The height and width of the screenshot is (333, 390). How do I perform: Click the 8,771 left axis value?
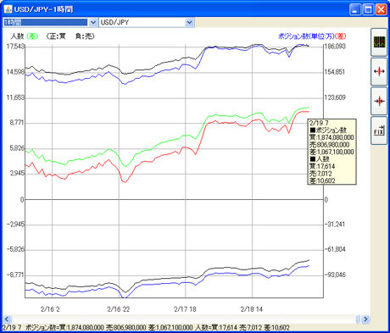[17, 123]
